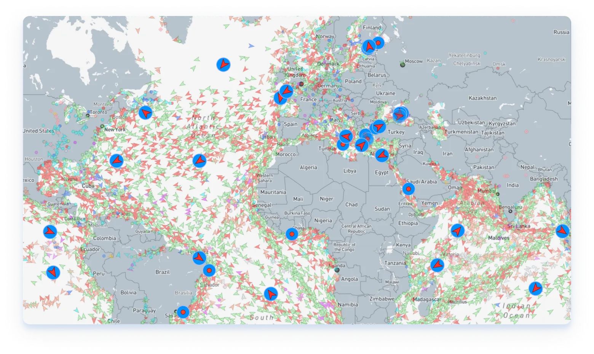Select the red-dot marker near São Paulo
594x354 pixels.
(183, 313)
